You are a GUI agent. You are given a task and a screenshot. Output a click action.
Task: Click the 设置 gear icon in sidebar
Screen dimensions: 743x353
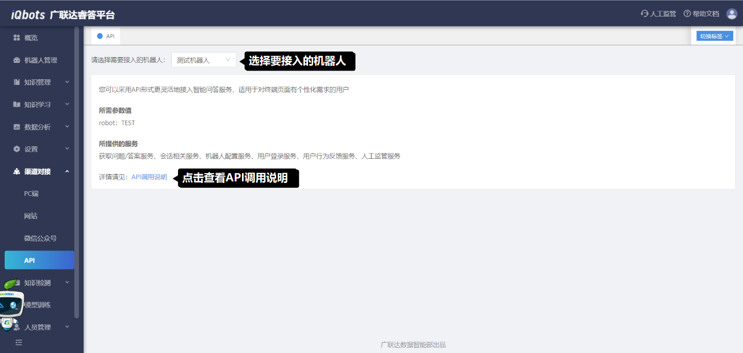pyautogui.click(x=17, y=149)
